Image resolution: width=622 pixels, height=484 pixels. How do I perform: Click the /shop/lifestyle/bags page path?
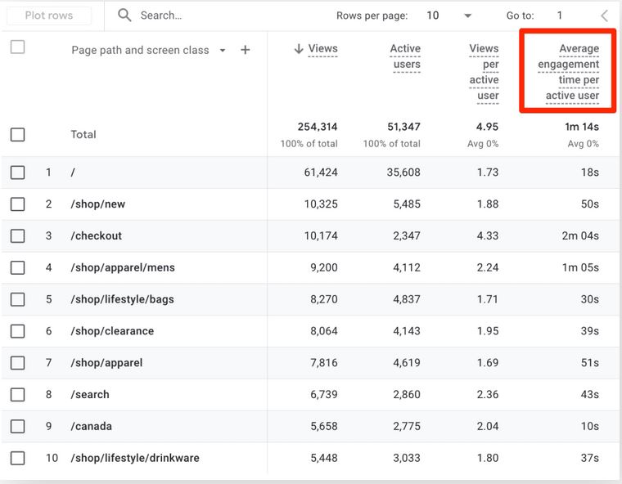point(122,299)
